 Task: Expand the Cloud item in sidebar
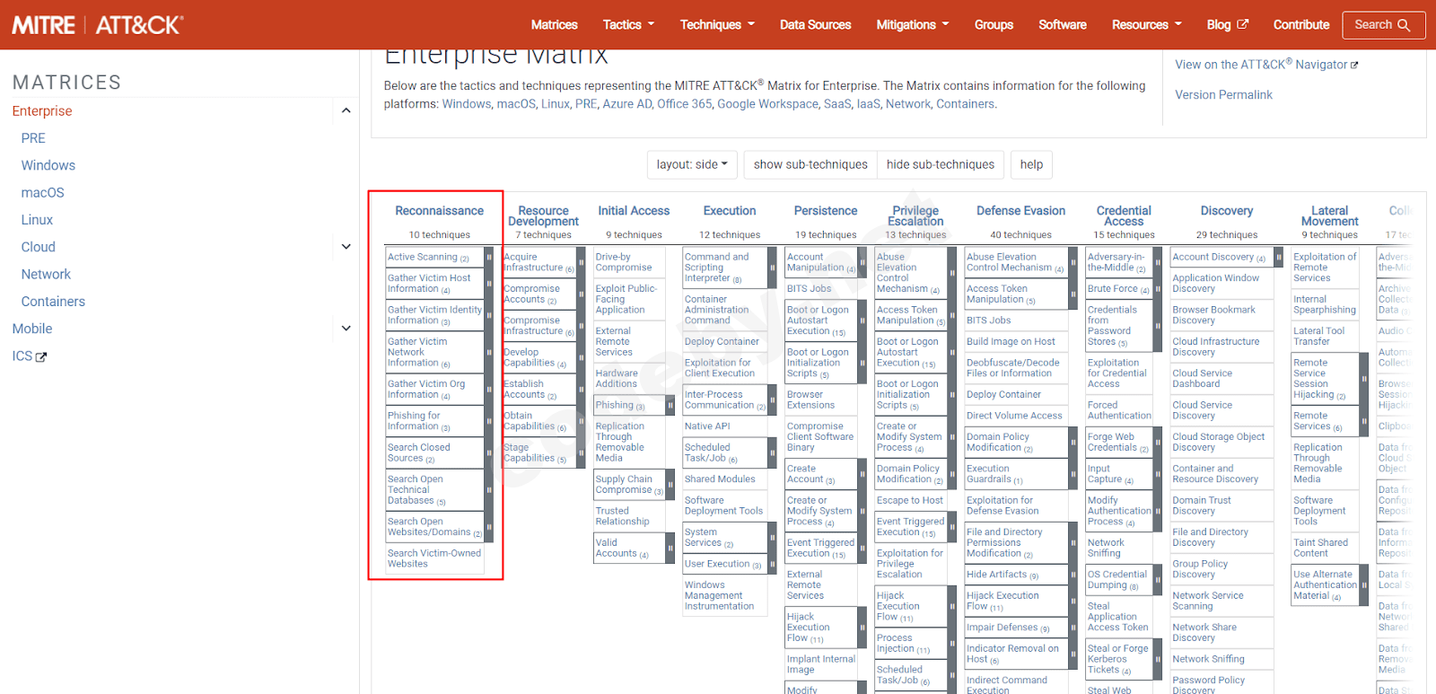(x=346, y=247)
